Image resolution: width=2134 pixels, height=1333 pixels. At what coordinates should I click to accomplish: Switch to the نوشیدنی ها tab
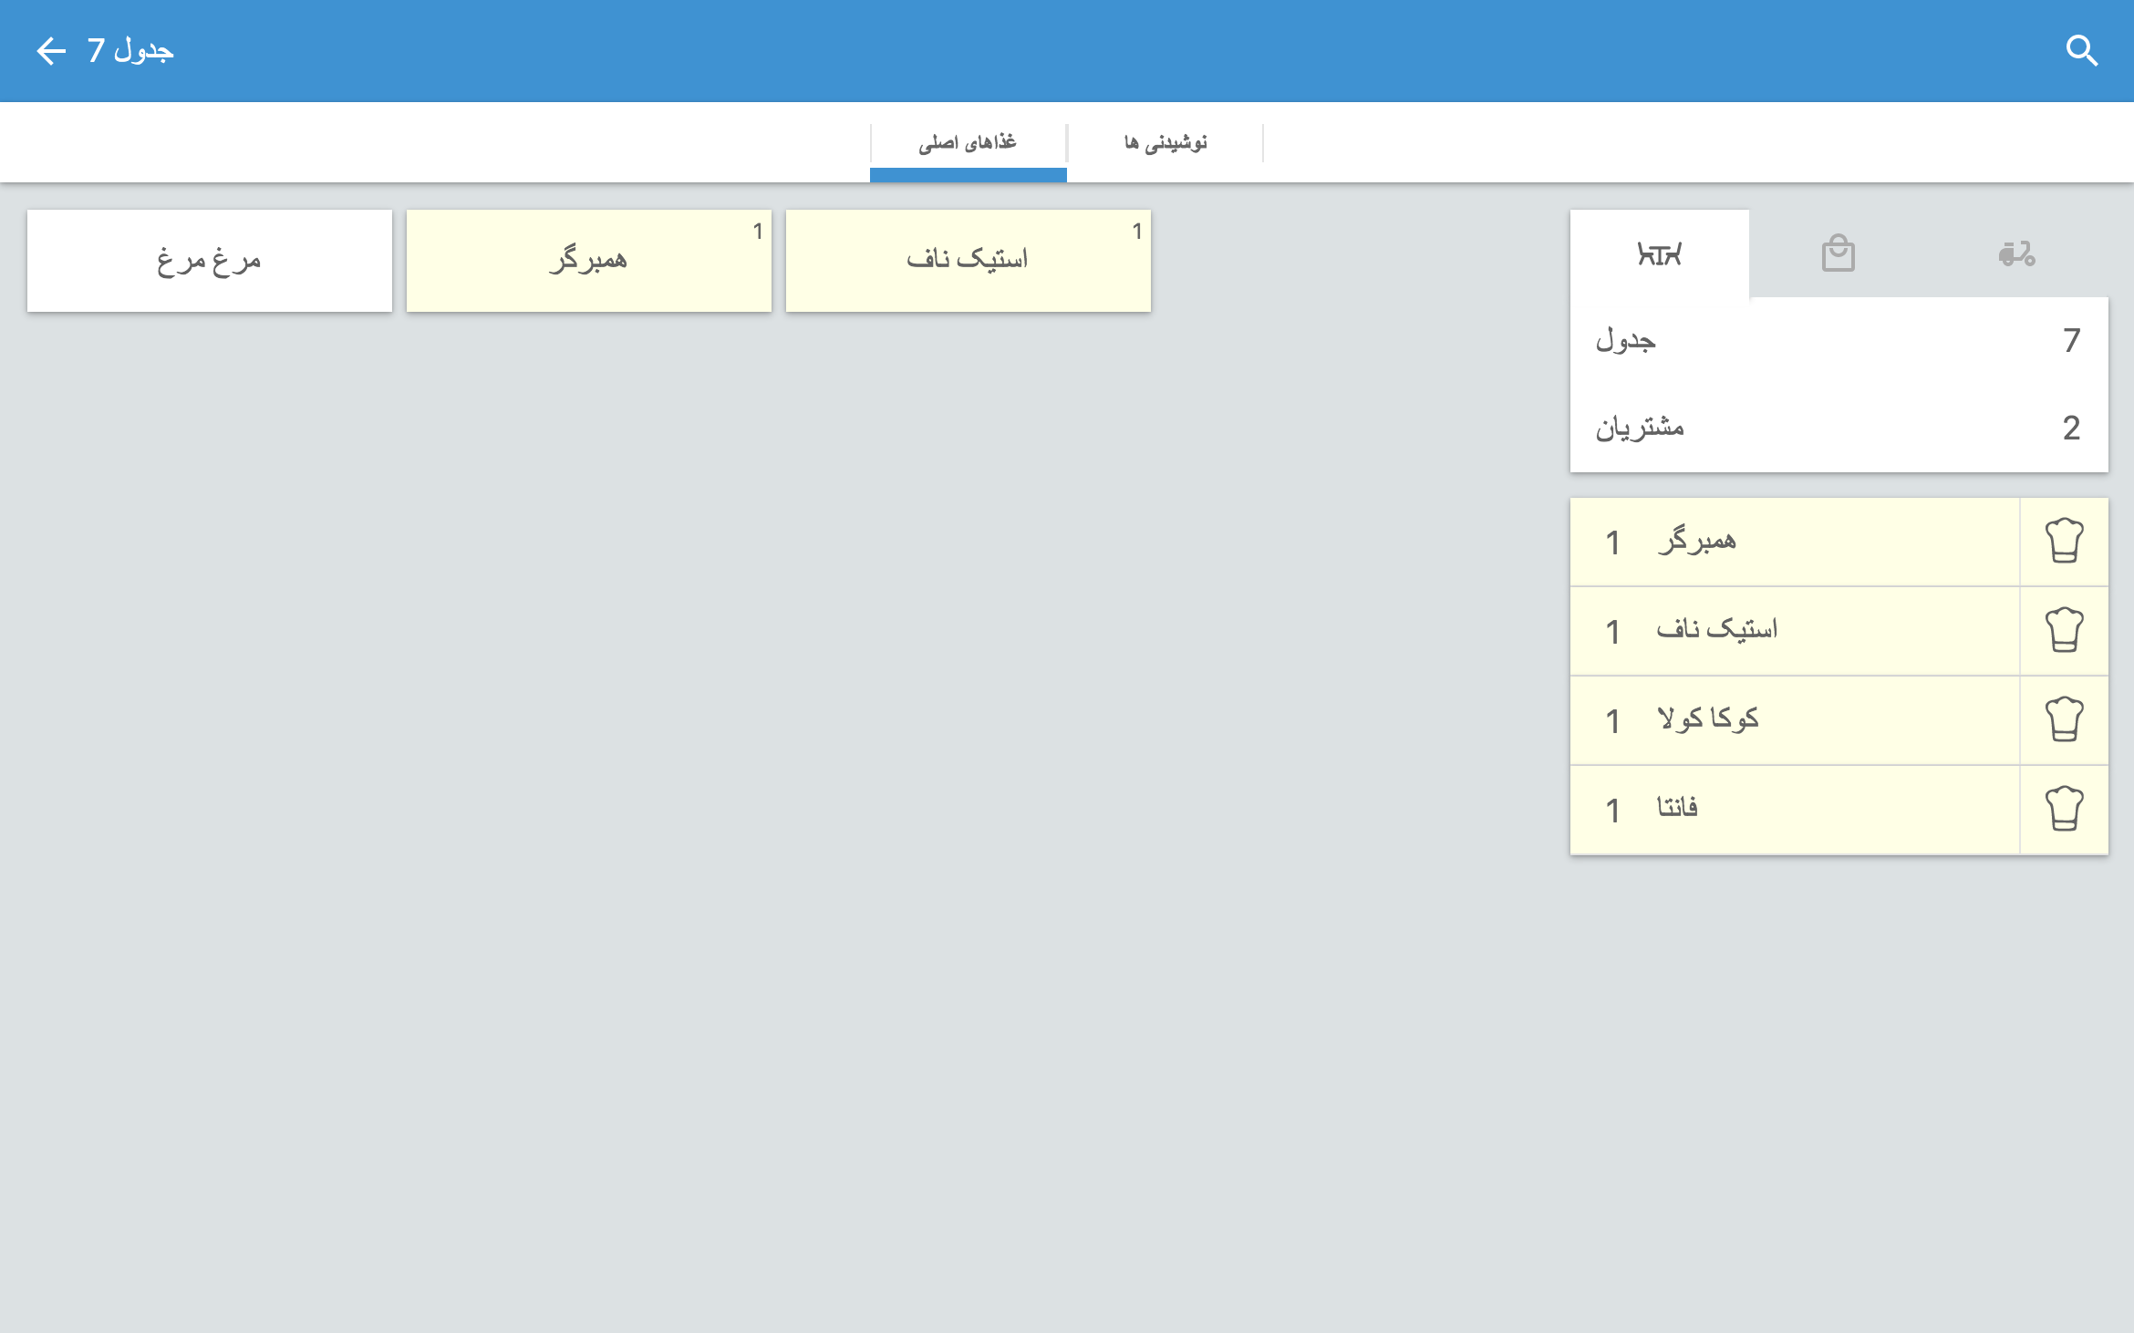(1165, 143)
